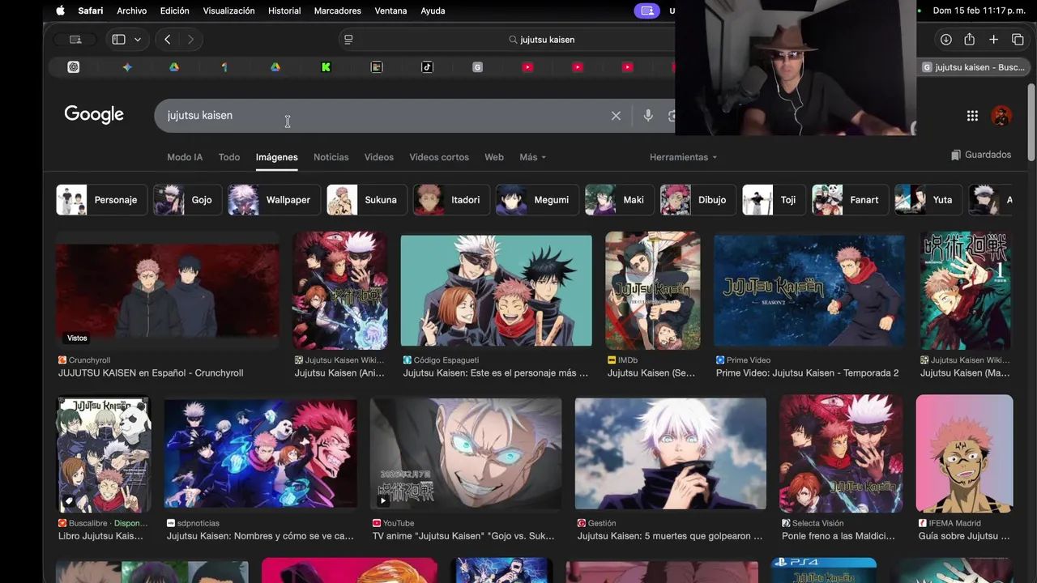This screenshot has height=583, width=1037.
Task: Open the gray G favorites bookmark
Action: tap(477, 67)
